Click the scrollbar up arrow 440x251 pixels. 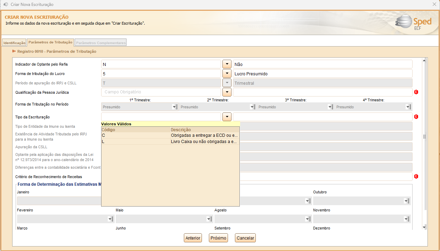(424, 61)
